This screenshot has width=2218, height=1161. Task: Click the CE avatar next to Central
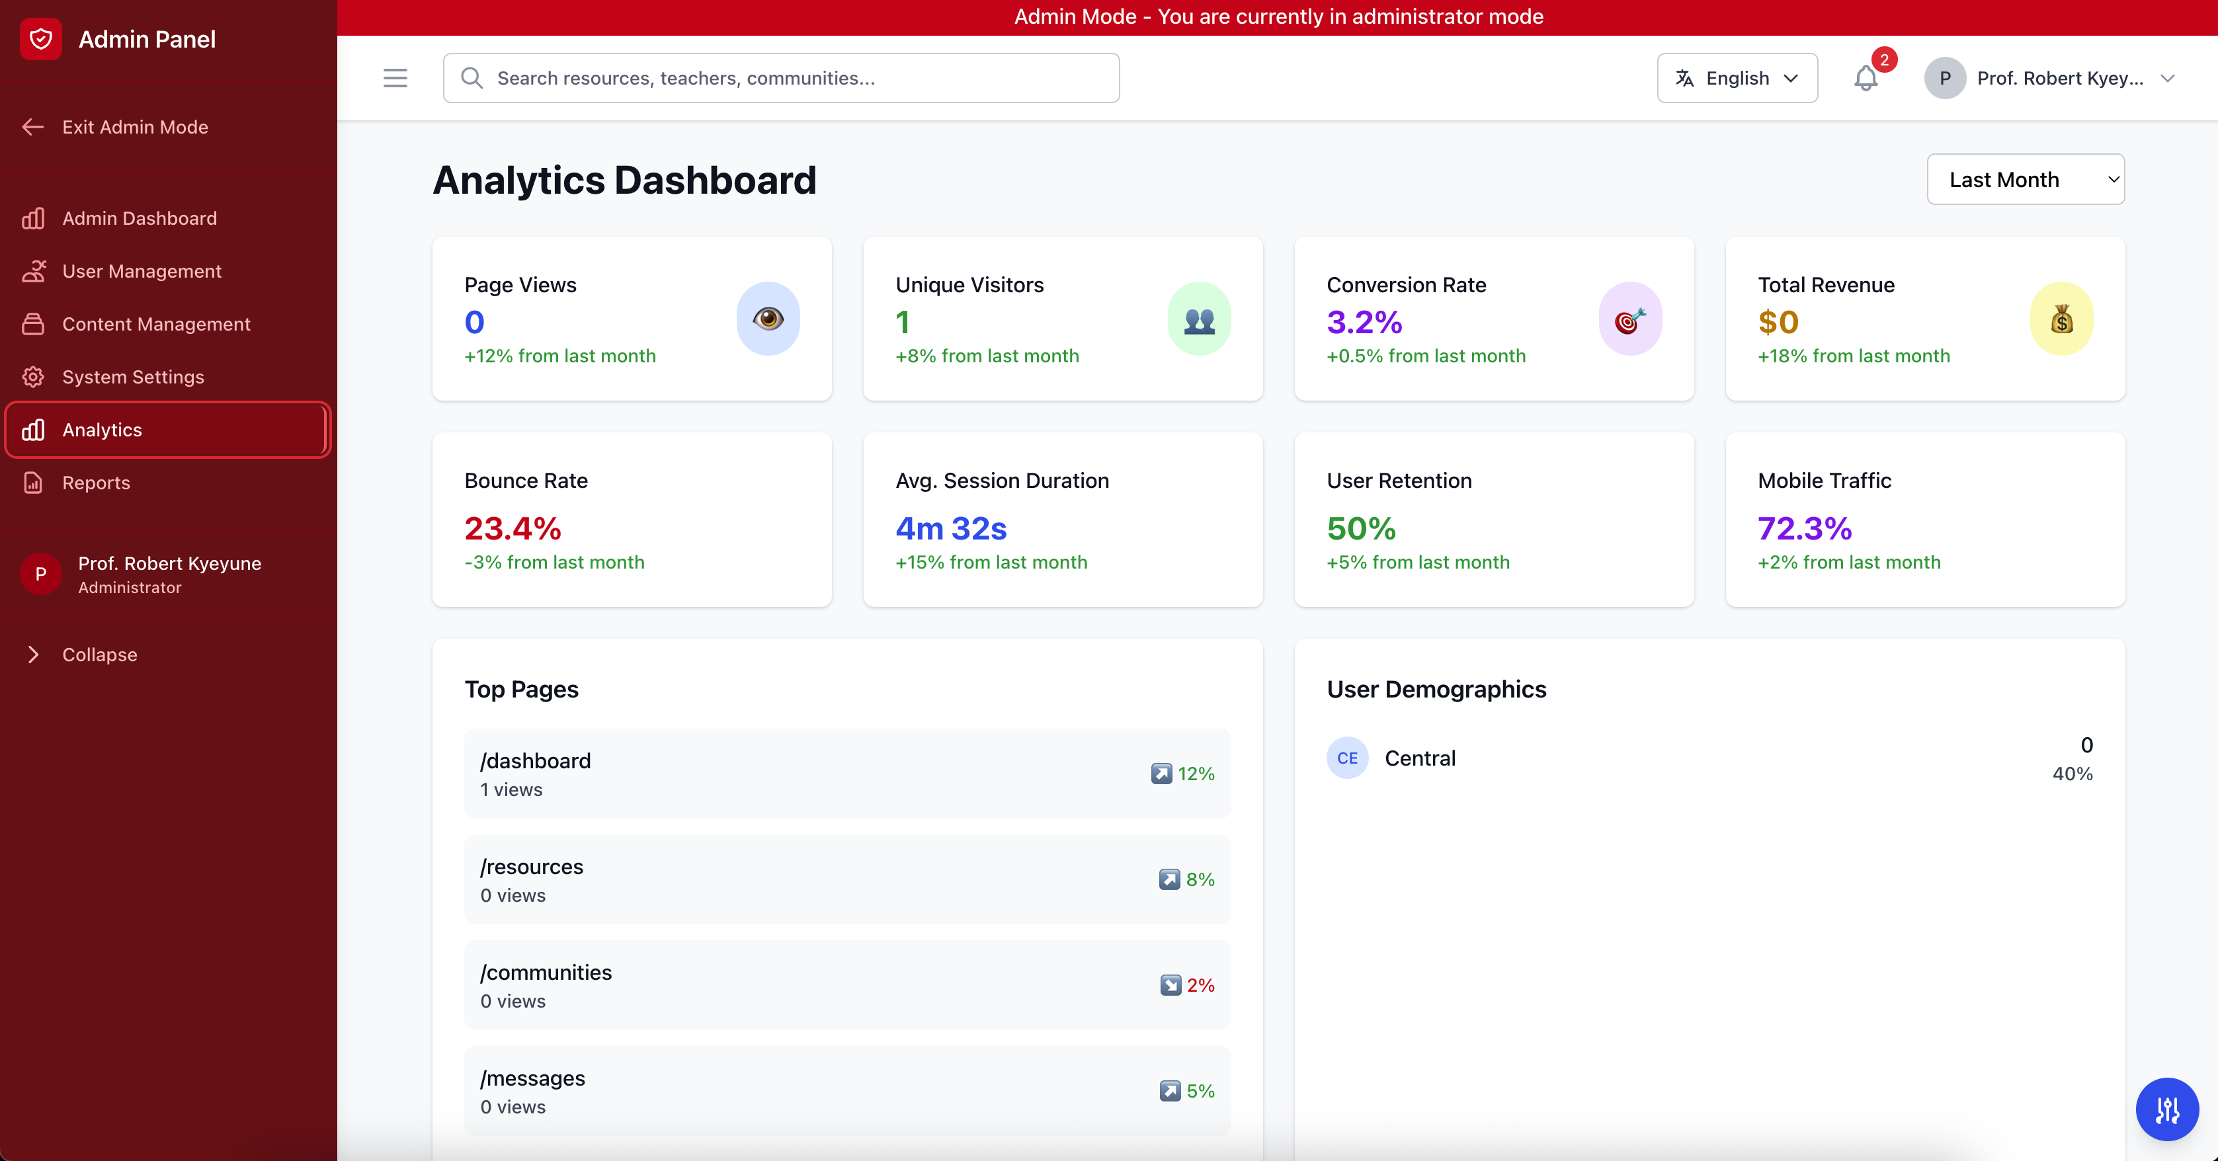[x=1346, y=758]
